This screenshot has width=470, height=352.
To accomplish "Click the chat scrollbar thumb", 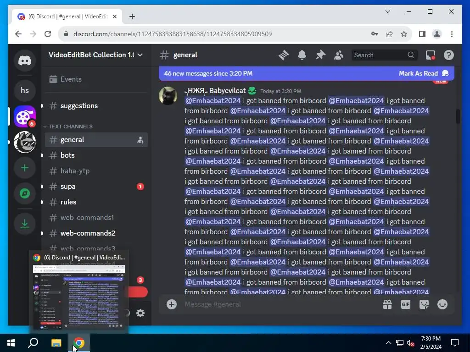I will pos(458,116).
